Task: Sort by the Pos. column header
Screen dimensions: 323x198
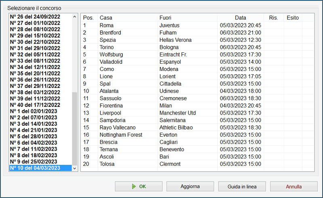Action: click(x=89, y=18)
